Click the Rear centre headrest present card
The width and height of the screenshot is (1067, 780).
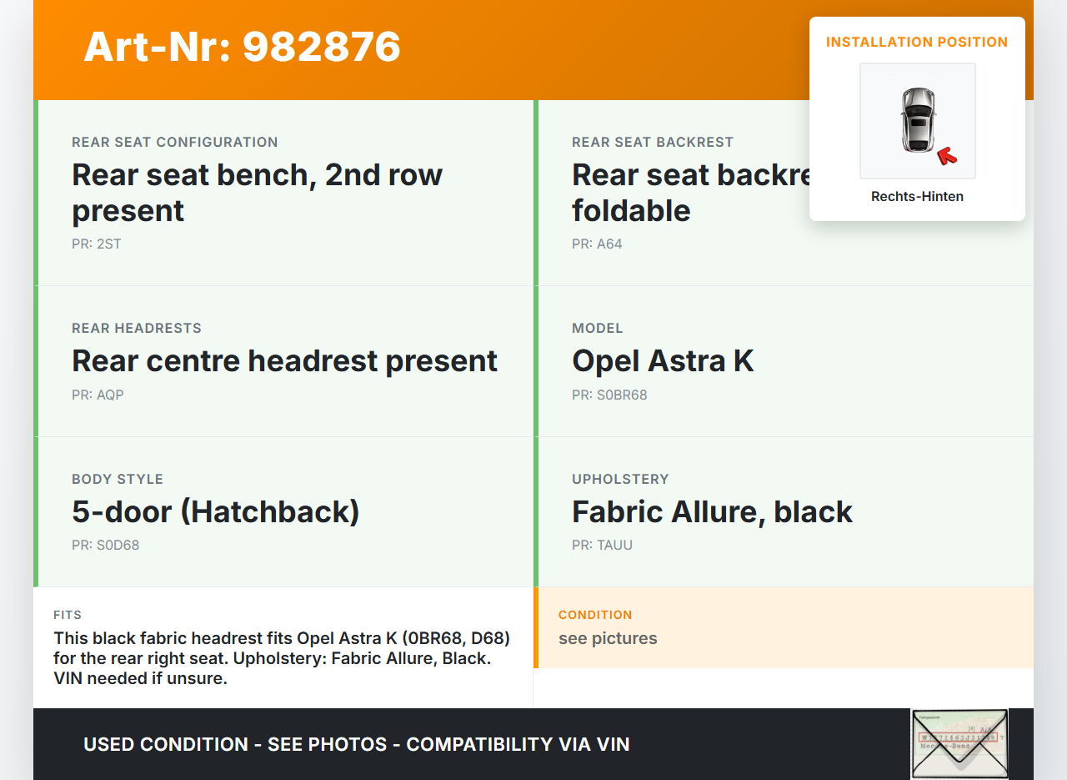point(285,361)
